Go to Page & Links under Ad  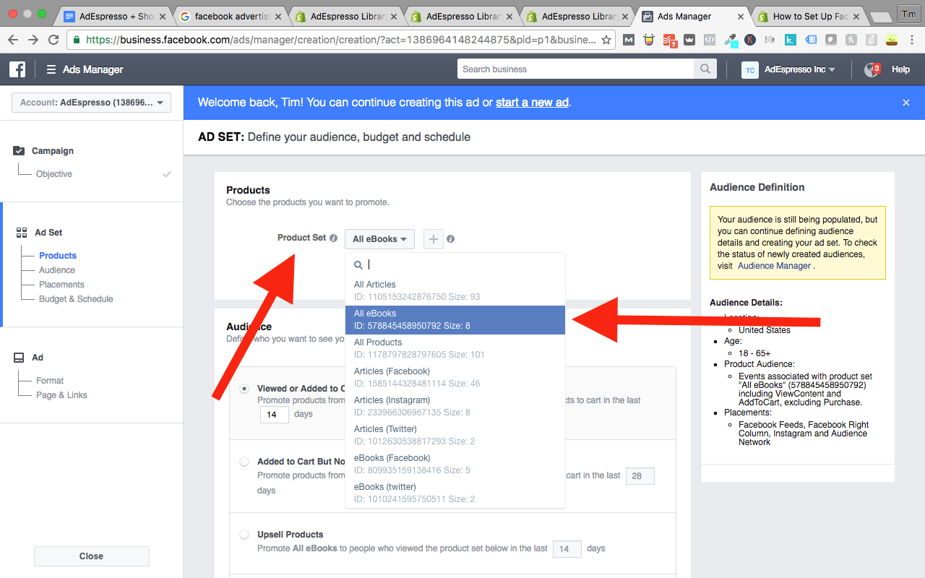61,395
